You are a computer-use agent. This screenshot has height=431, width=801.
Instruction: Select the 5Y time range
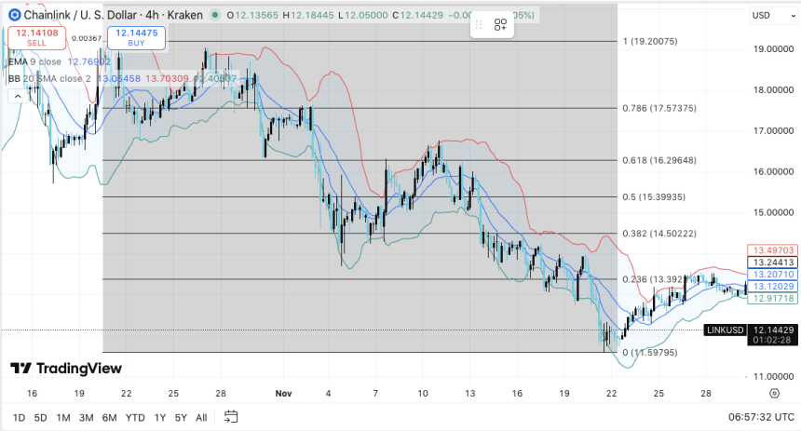[180, 417]
